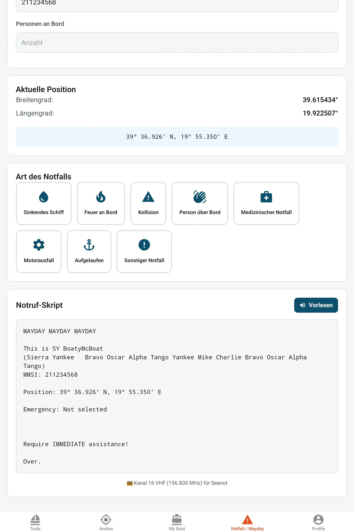
Task: Select the Feuer an Bord flame icon
Action: (x=101, y=197)
